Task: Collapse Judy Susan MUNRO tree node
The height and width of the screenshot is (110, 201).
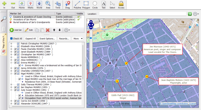Action: point(11,90)
